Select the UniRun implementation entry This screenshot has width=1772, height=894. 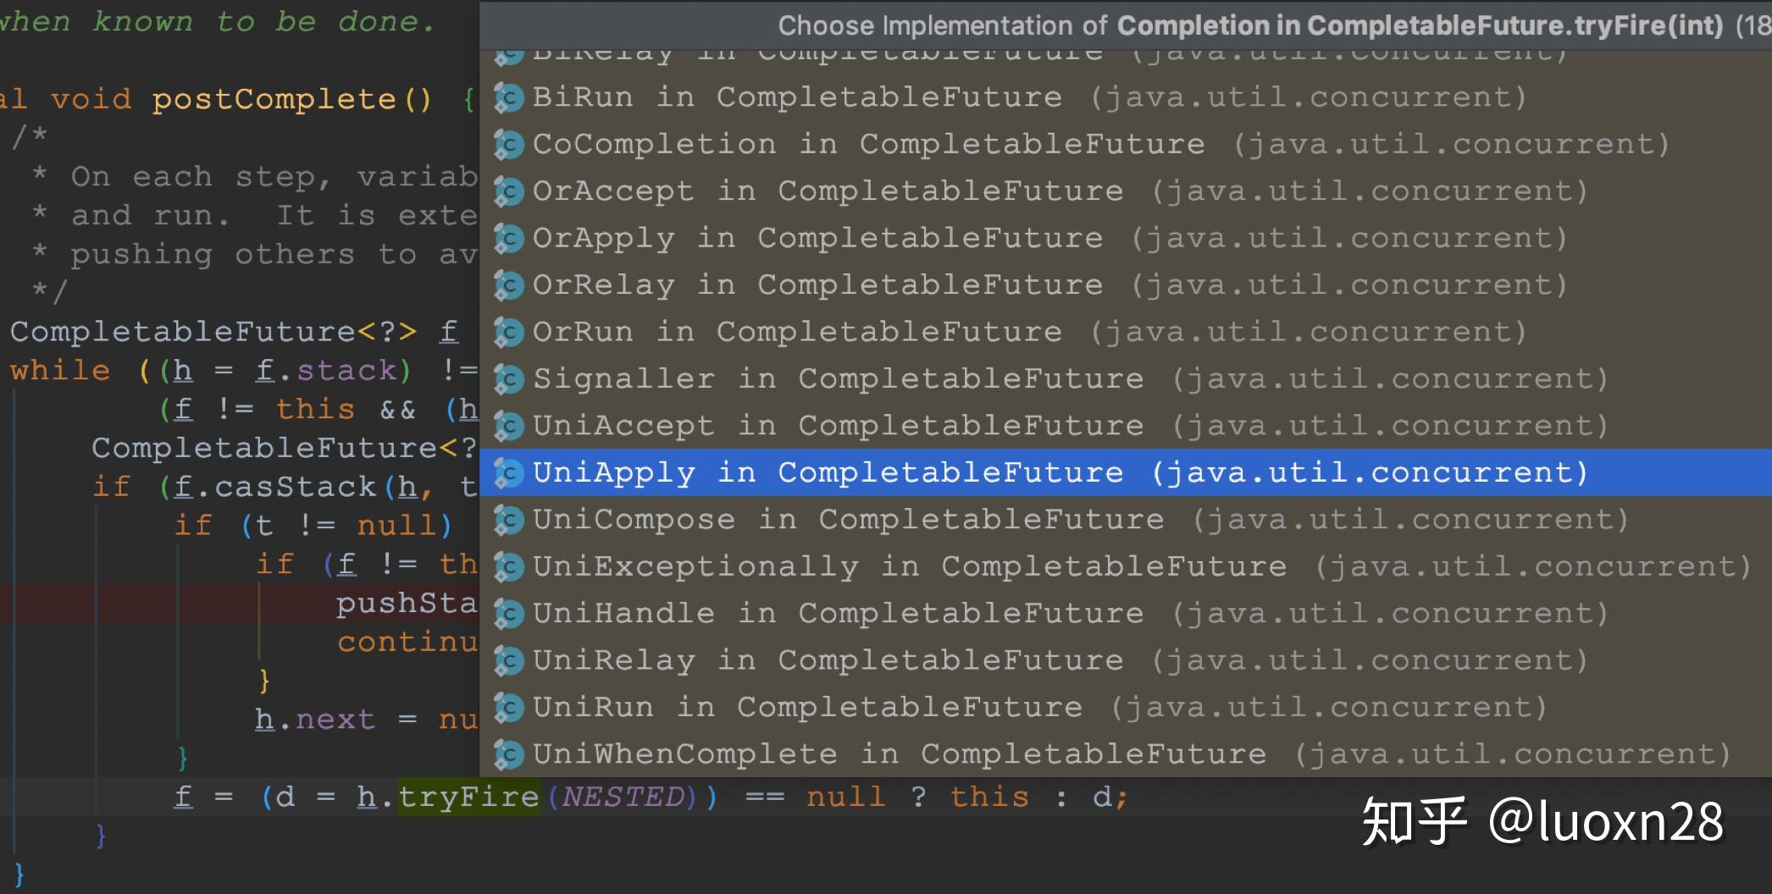point(847,706)
